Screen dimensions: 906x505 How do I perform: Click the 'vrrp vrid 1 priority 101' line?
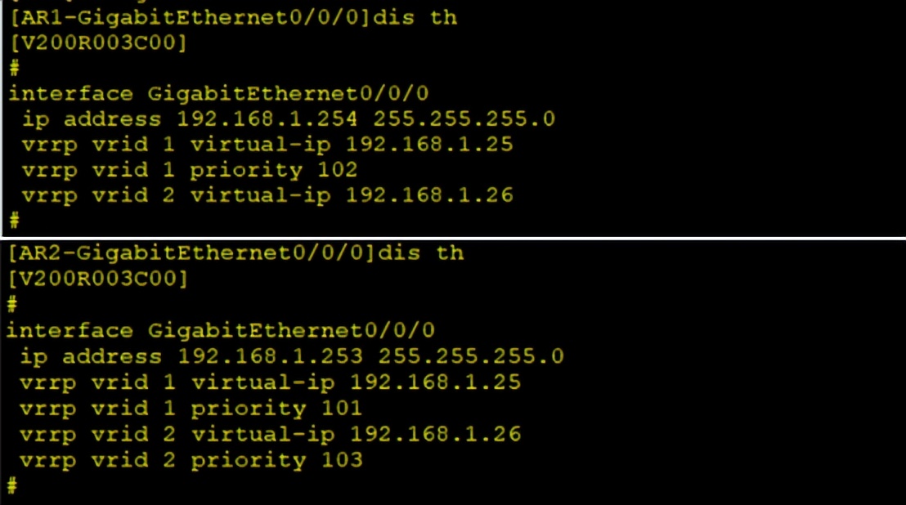[x=191, y=408]
